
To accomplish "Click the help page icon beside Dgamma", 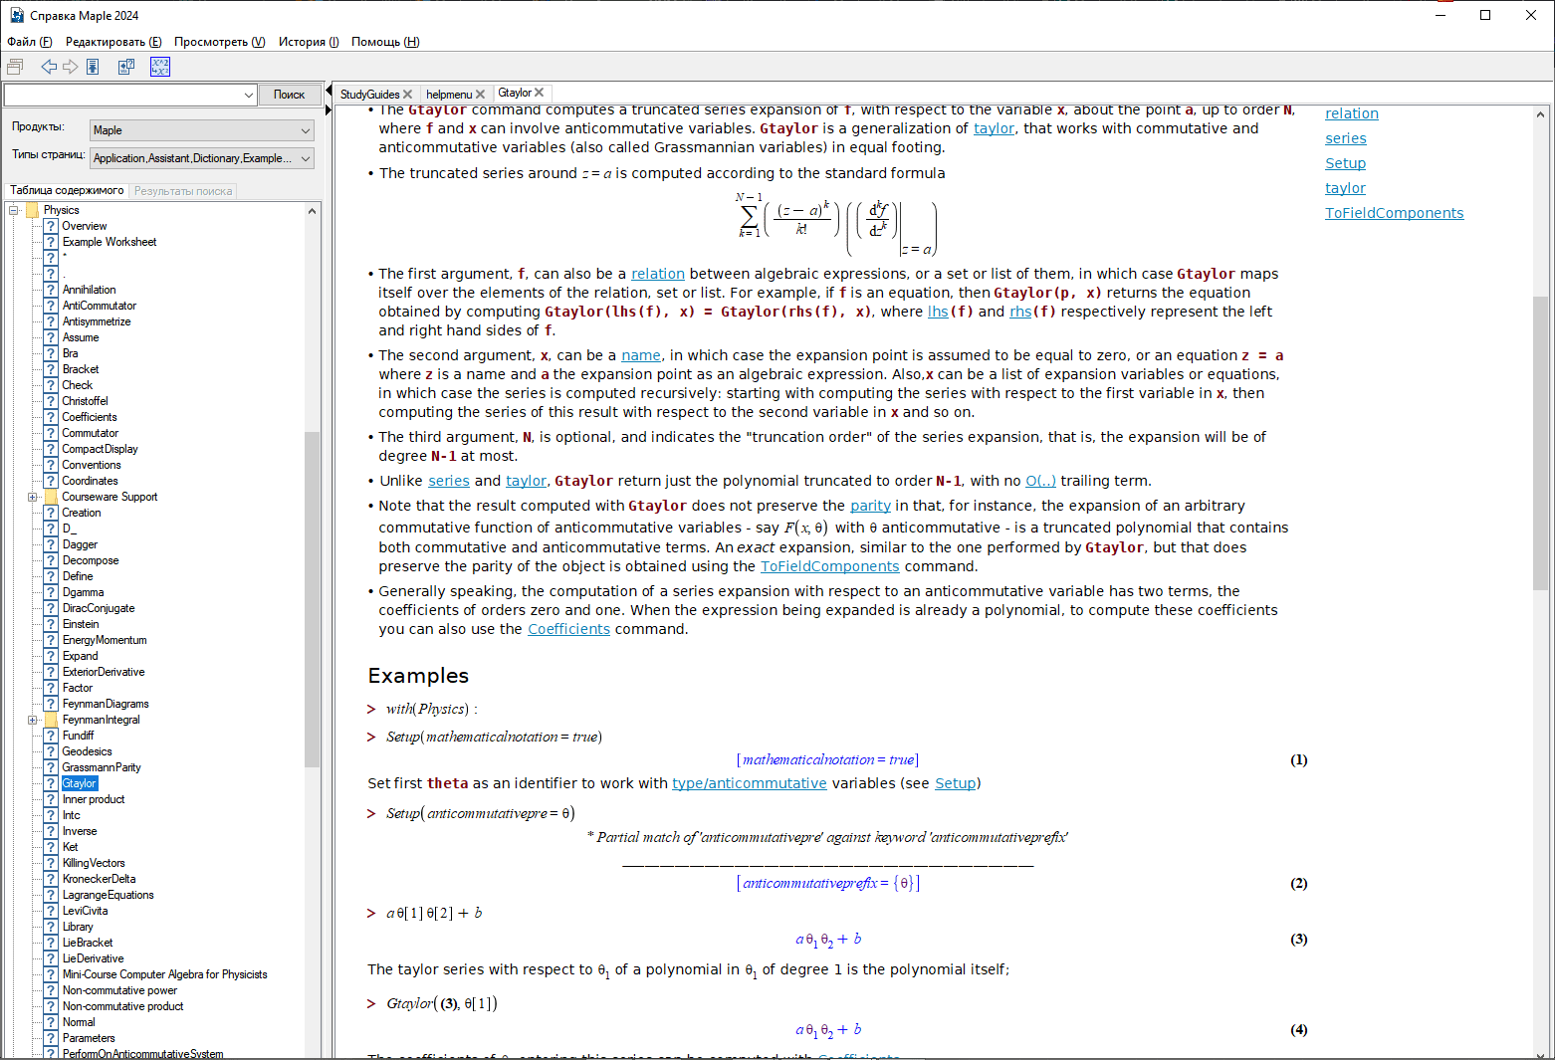I will pyautogui.click(x=51, y=592).
